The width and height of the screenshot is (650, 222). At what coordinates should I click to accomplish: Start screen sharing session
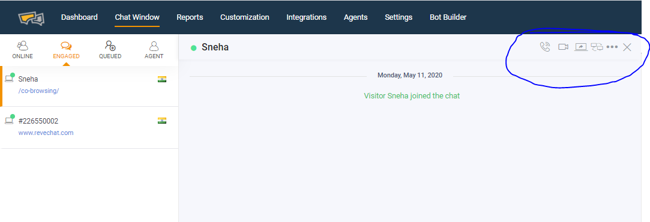[581, 47]
